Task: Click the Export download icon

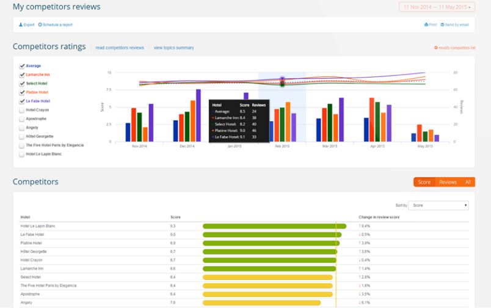Action: [21, 24]
